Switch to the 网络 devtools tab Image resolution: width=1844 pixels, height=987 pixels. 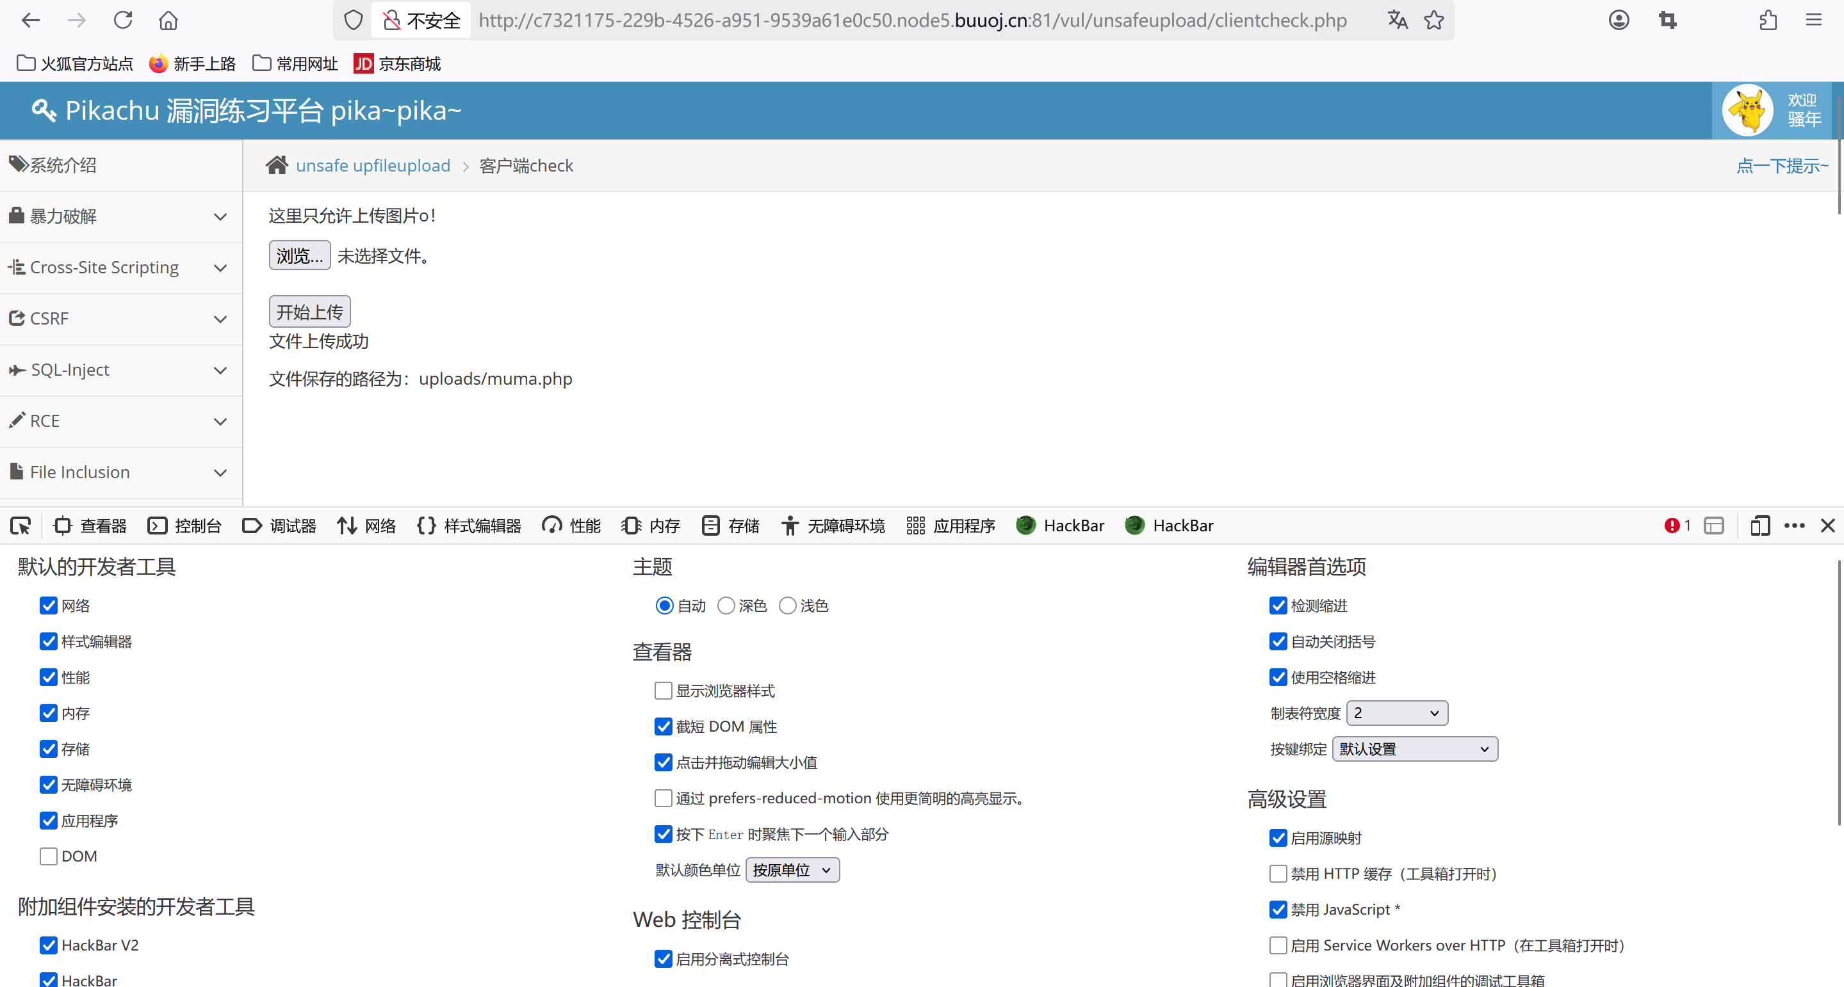366,526
